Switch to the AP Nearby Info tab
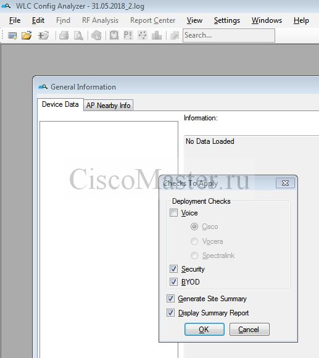319x358 pixels. [108, 106]
